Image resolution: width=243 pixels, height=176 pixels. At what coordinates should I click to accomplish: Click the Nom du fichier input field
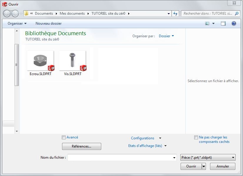click(120, 158)
